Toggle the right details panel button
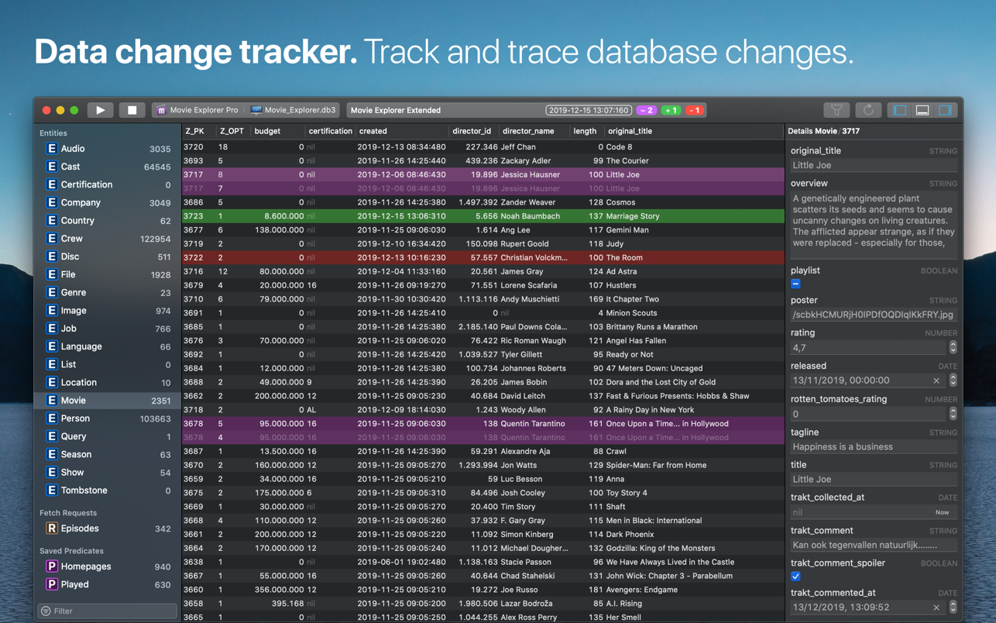Screen dimensions: 996x623 (946, 110)
